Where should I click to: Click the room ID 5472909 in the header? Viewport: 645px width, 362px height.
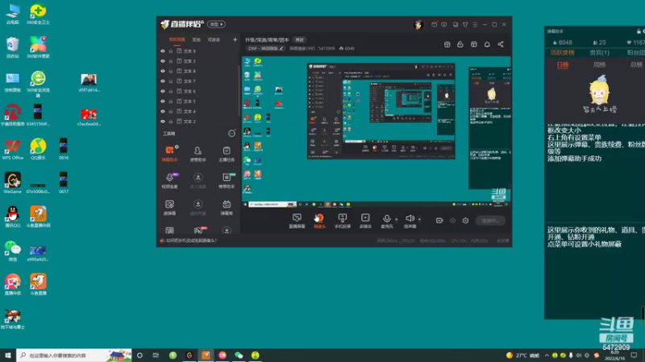point(327,48)
